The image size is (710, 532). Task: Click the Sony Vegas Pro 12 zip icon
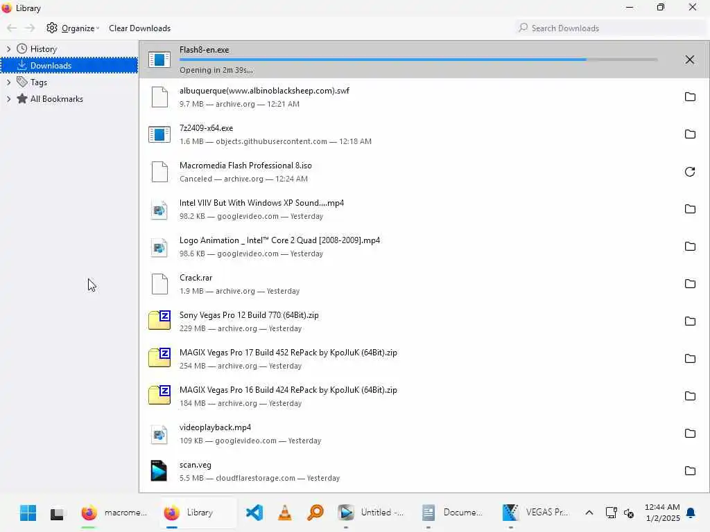[159, 321]
